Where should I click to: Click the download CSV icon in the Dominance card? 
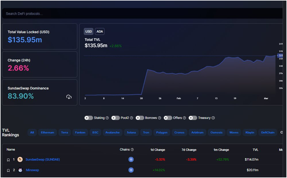(69, 97)
